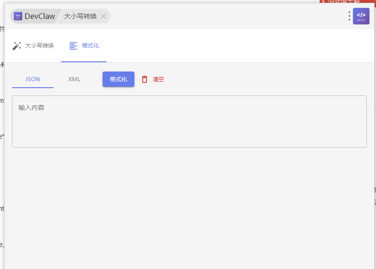Open the DevClaw breadcrumb home label
Screen dimensions: 376x269
[x=40, y=16]
